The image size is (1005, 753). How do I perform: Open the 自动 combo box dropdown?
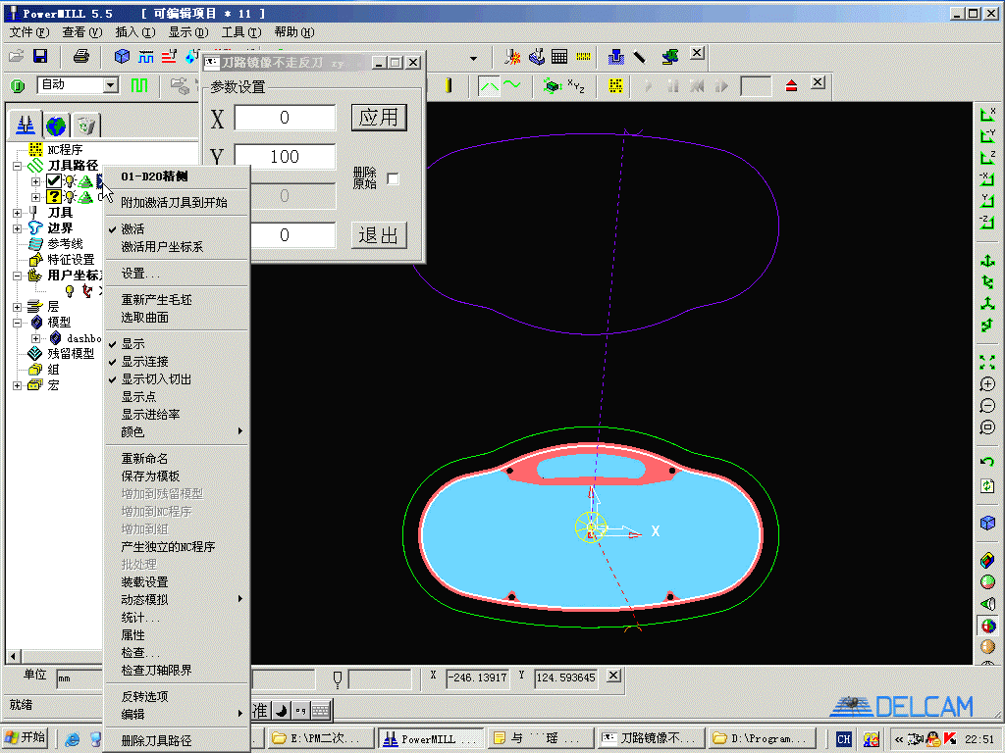(111, 84)
